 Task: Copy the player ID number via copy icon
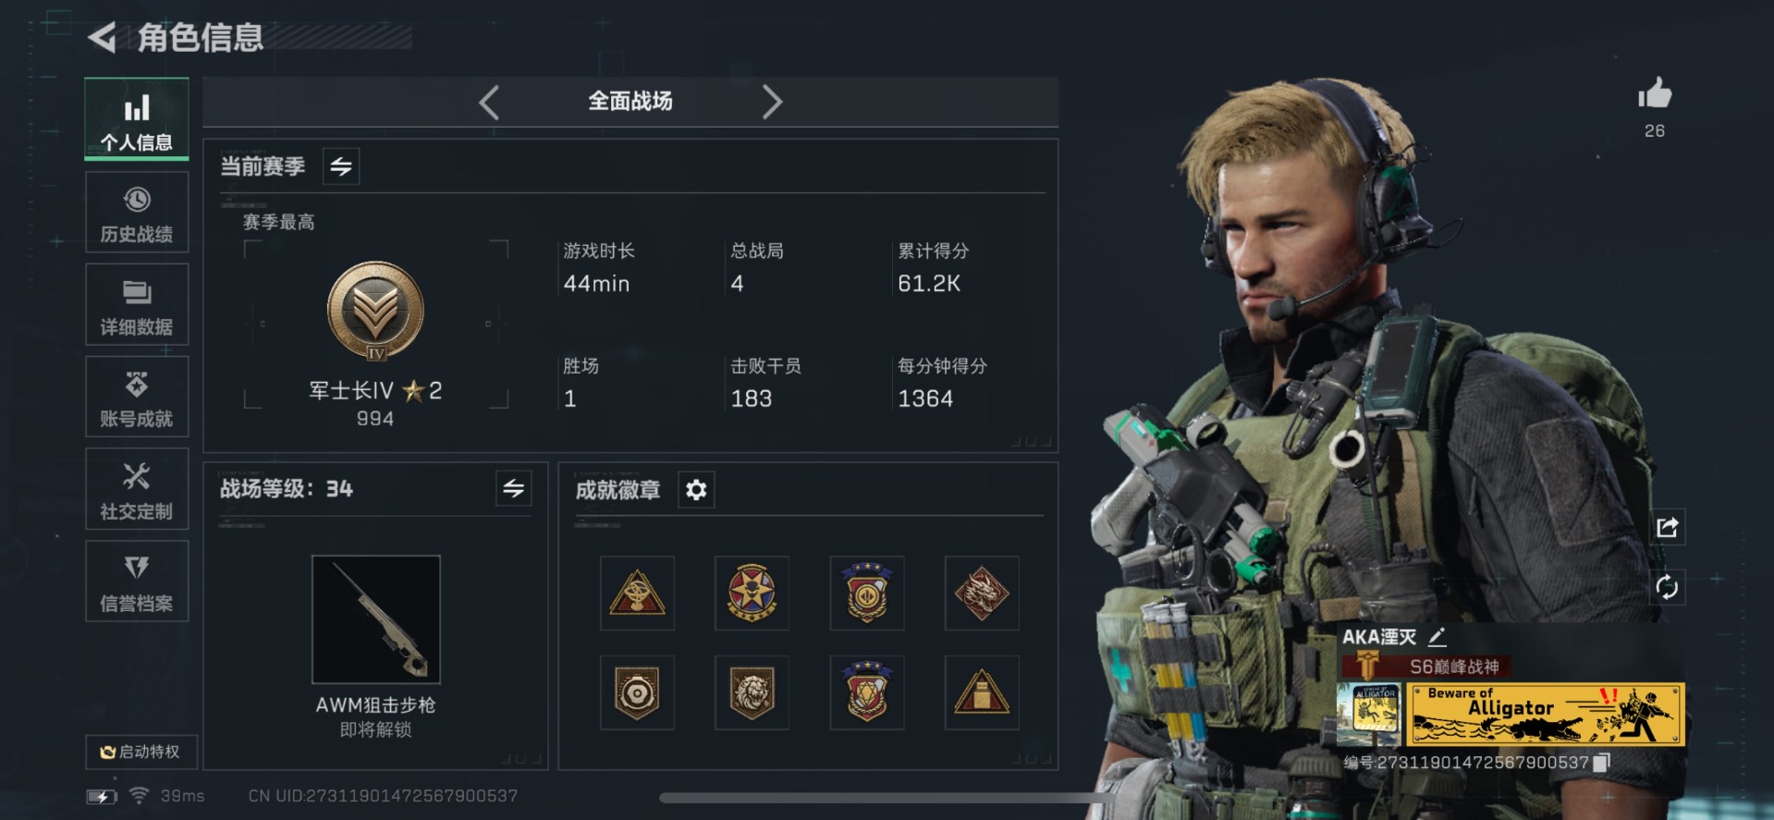1602,763
